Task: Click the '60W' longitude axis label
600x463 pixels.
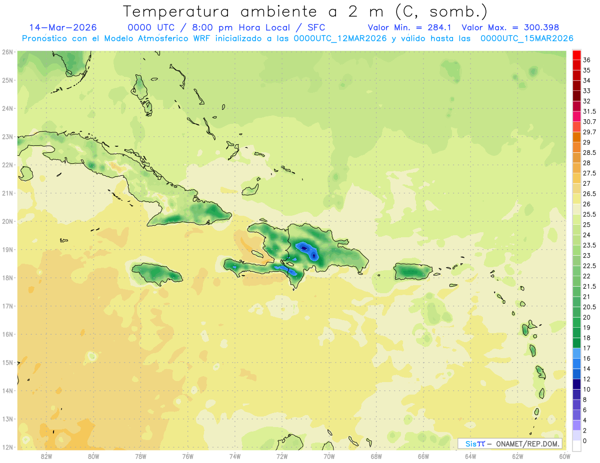Action: [x=564, y=456]
